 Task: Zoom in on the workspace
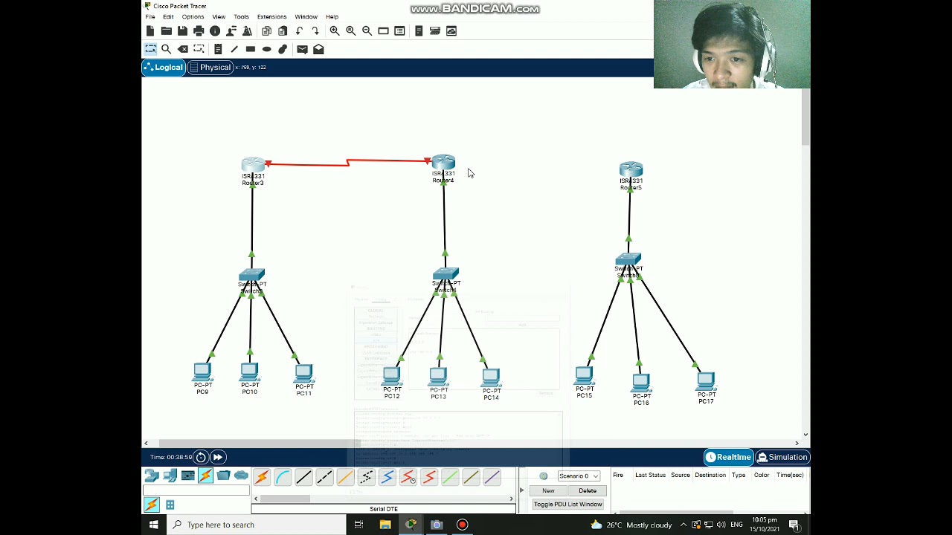335,30
